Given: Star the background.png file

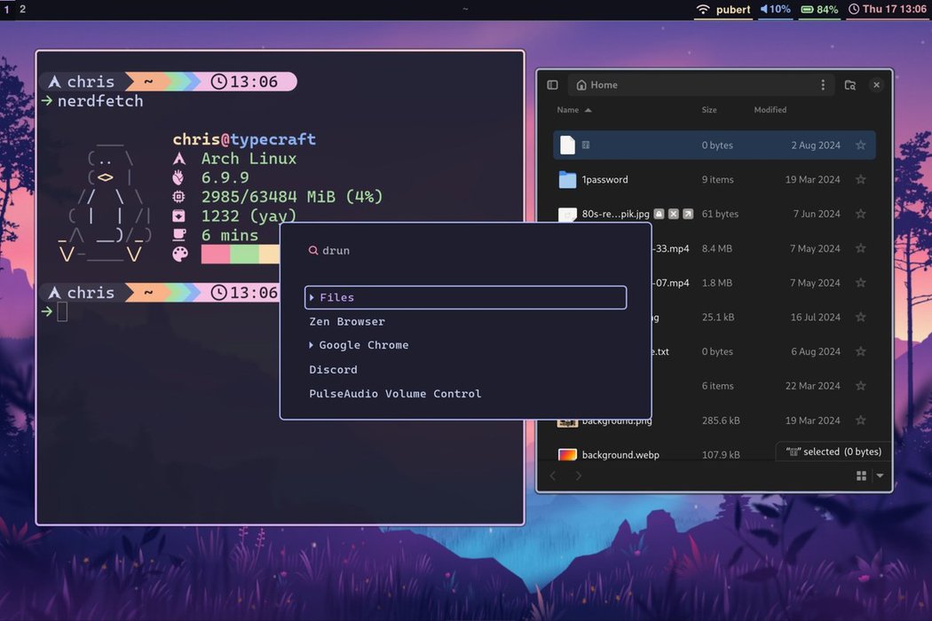Looking at the screenshot, I should point(860,421).
